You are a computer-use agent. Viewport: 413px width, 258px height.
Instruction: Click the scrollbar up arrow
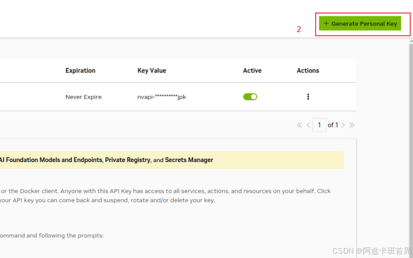(x=411, y=42)
